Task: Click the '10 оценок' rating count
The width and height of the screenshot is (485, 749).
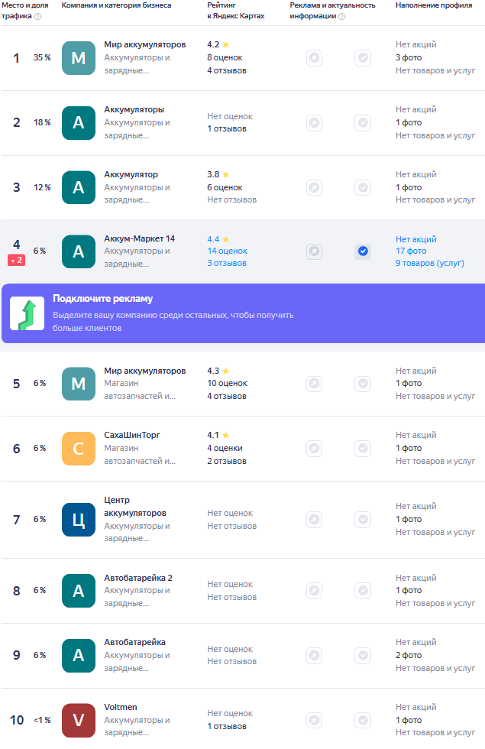Action: [x=228, y=384]
